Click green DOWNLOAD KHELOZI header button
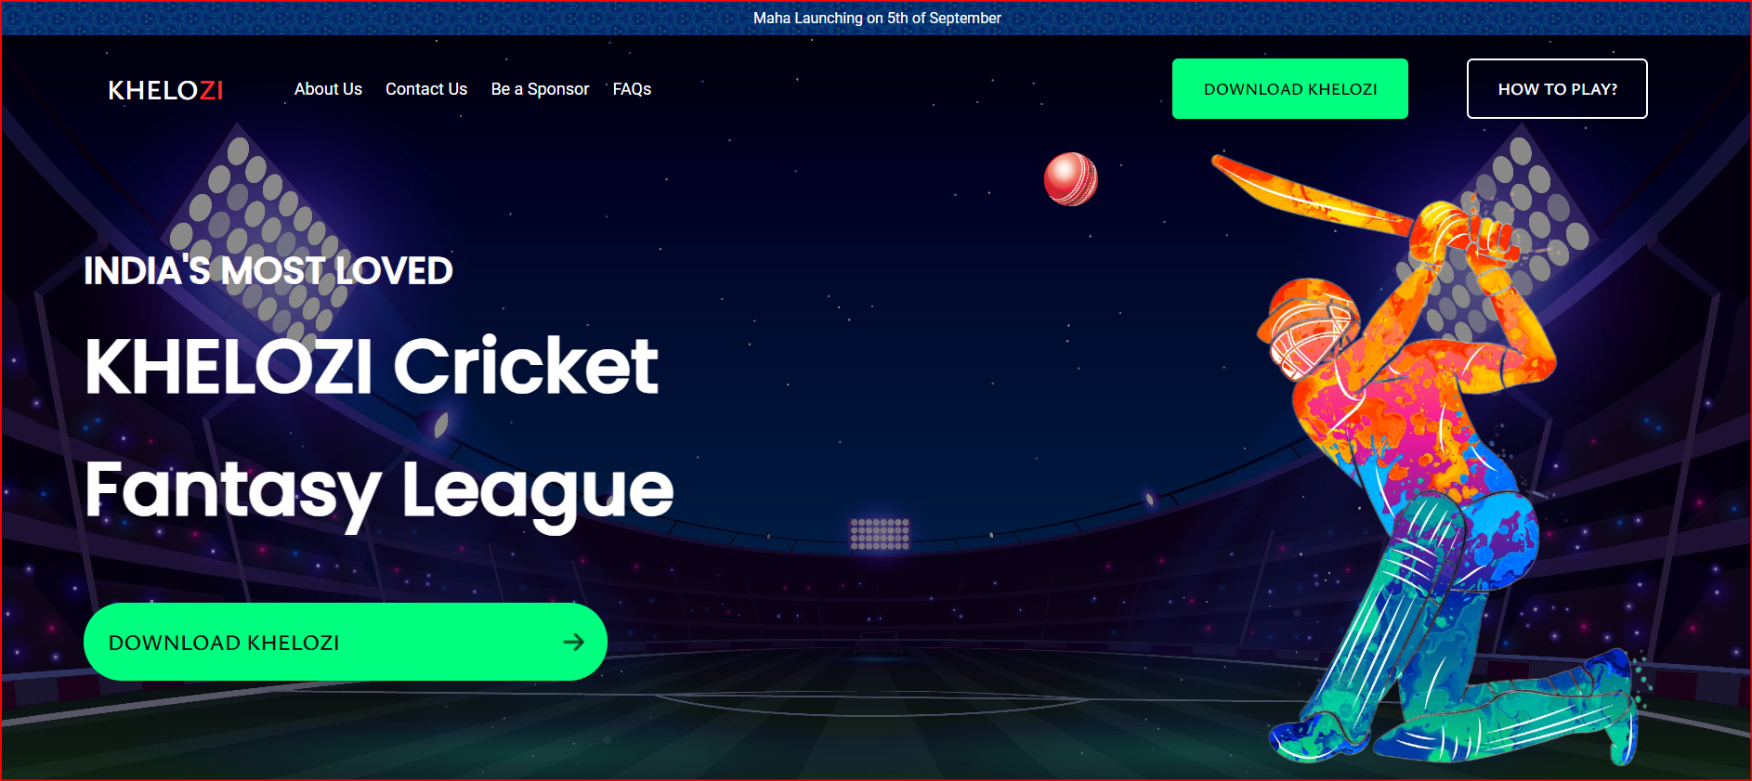This screenshot has height=781, width=1752. [1289, 89]
